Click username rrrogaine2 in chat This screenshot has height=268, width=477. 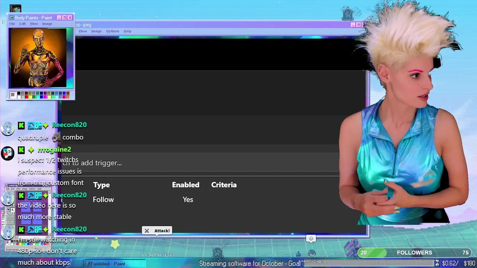click(x=54, y=150)
